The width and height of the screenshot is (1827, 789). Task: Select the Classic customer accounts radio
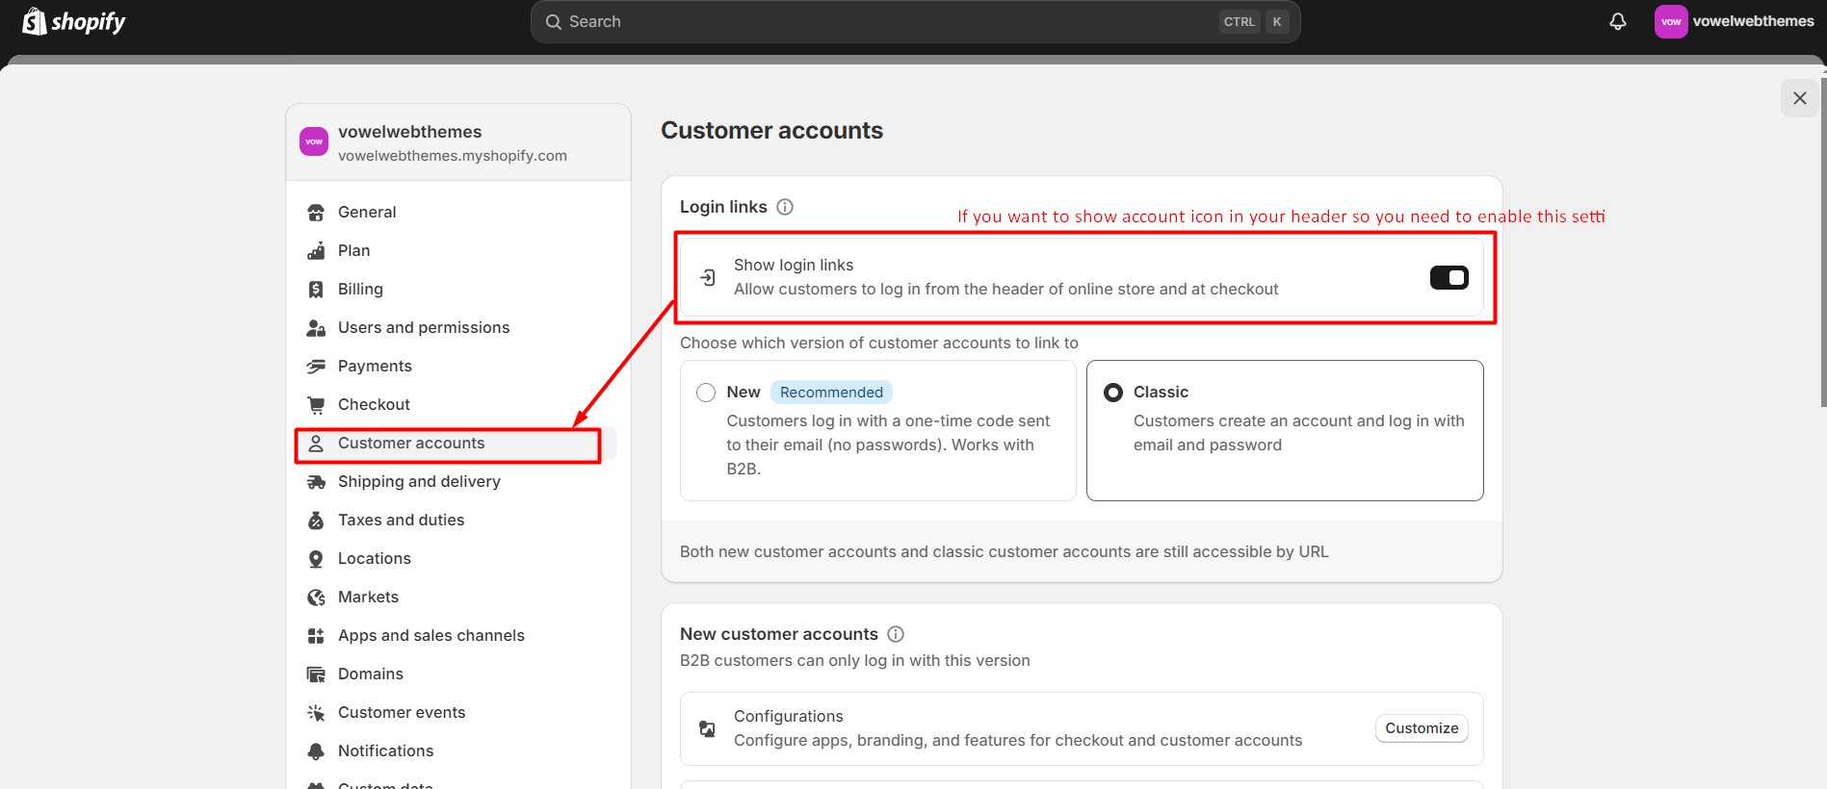(1113, 393)
